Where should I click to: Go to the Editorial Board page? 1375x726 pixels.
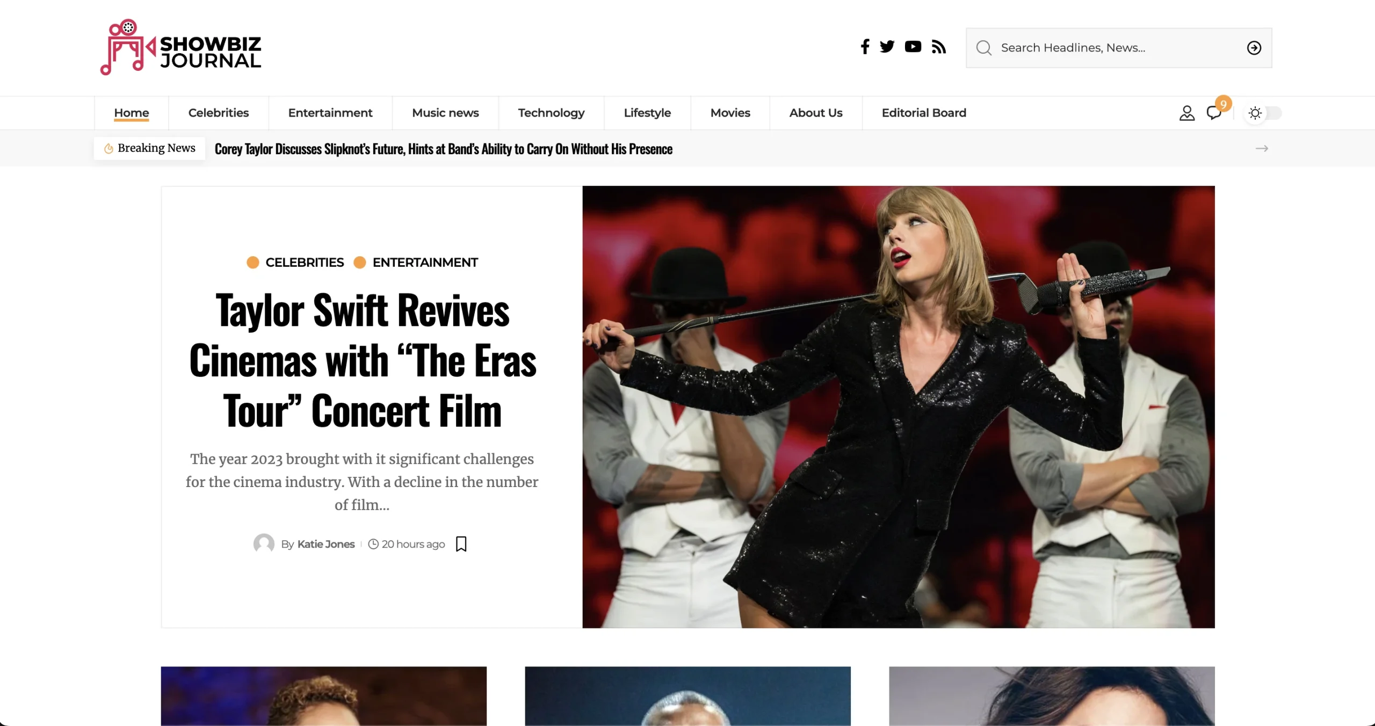tap(923, 113)
